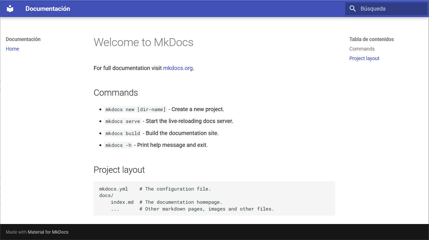429x240 pixels.
Task: Click the 'Made with' footer text
Action: coord(16,232)
